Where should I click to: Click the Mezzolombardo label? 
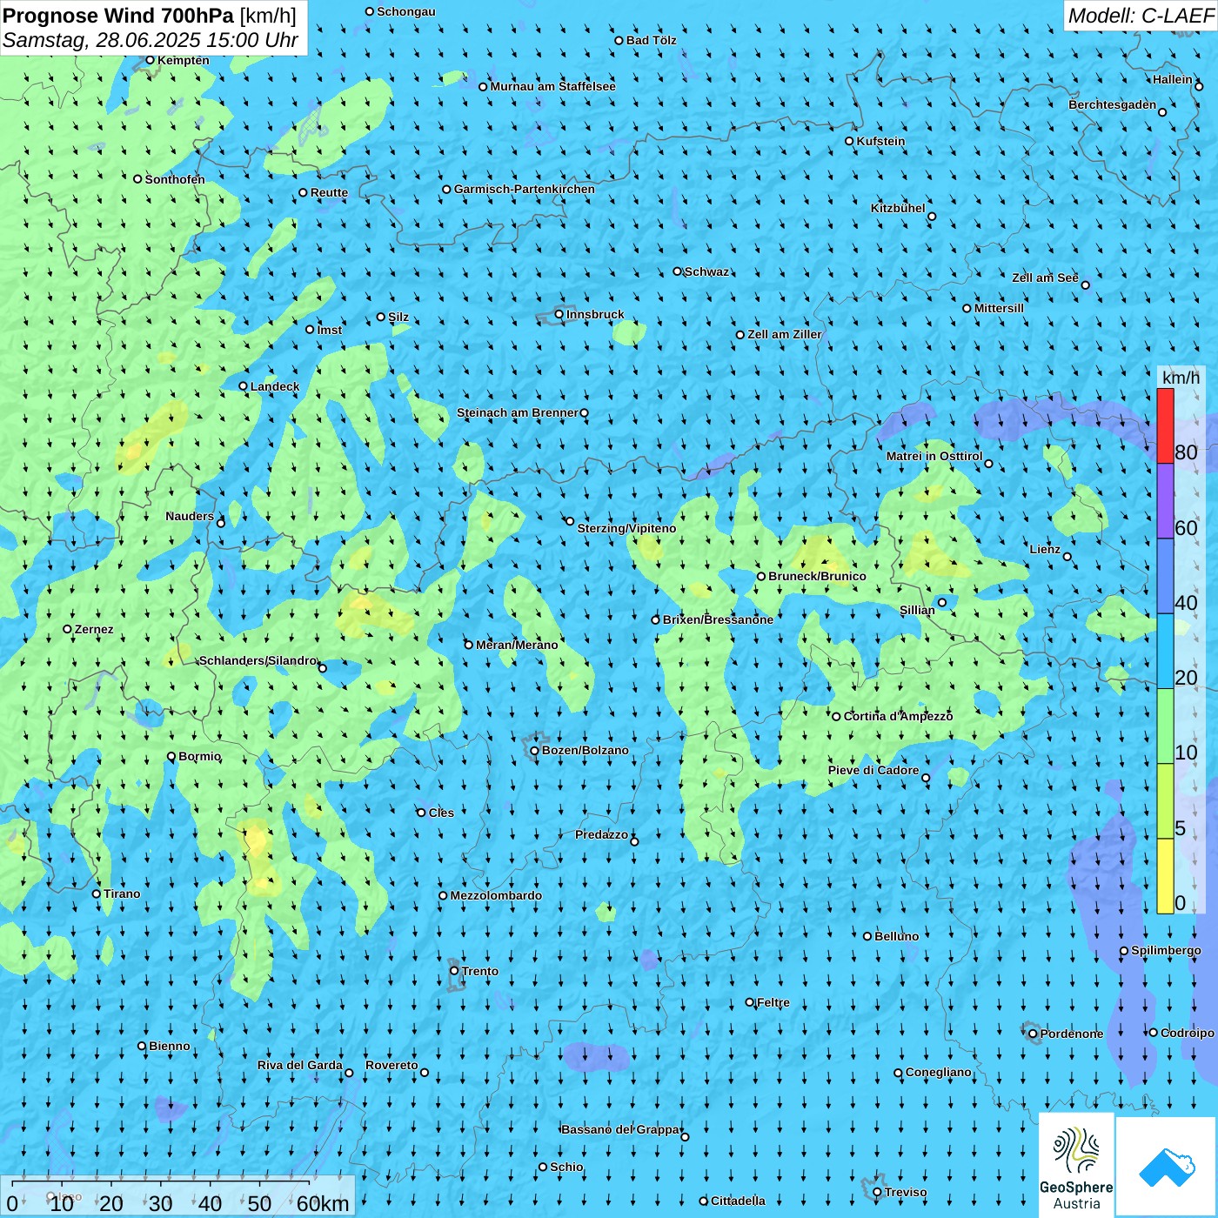(496, 895)
